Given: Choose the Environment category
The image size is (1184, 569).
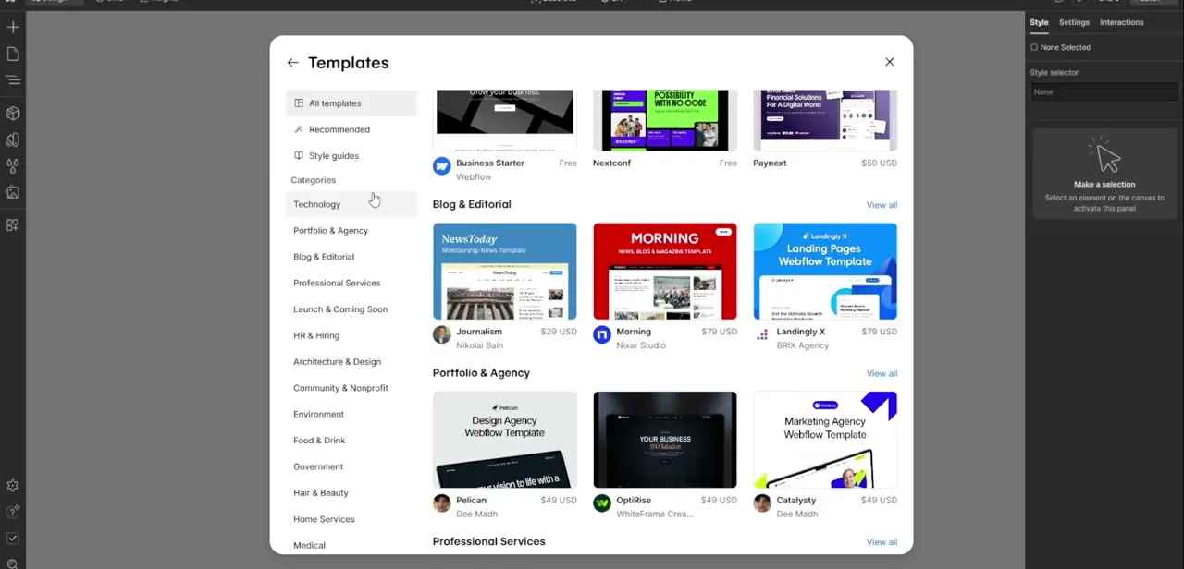Looking at the screenshot, I should coord(351,415).
